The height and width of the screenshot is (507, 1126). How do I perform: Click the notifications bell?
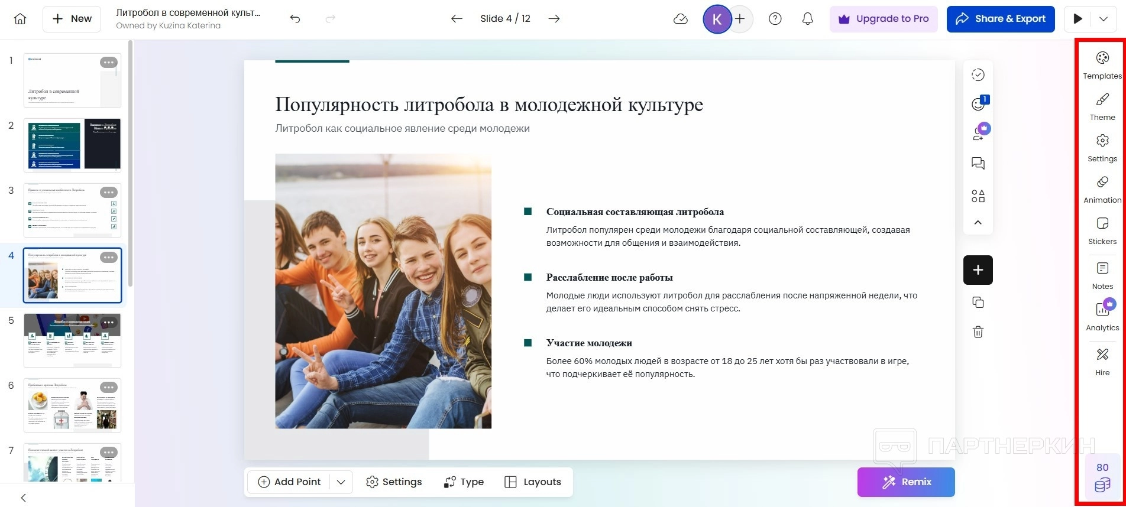807,19
